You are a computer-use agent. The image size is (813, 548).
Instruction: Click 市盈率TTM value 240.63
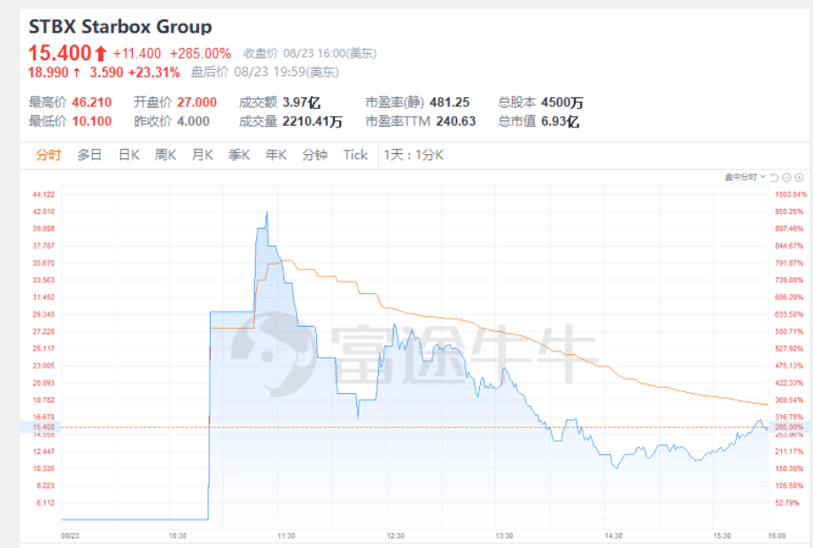455,121
